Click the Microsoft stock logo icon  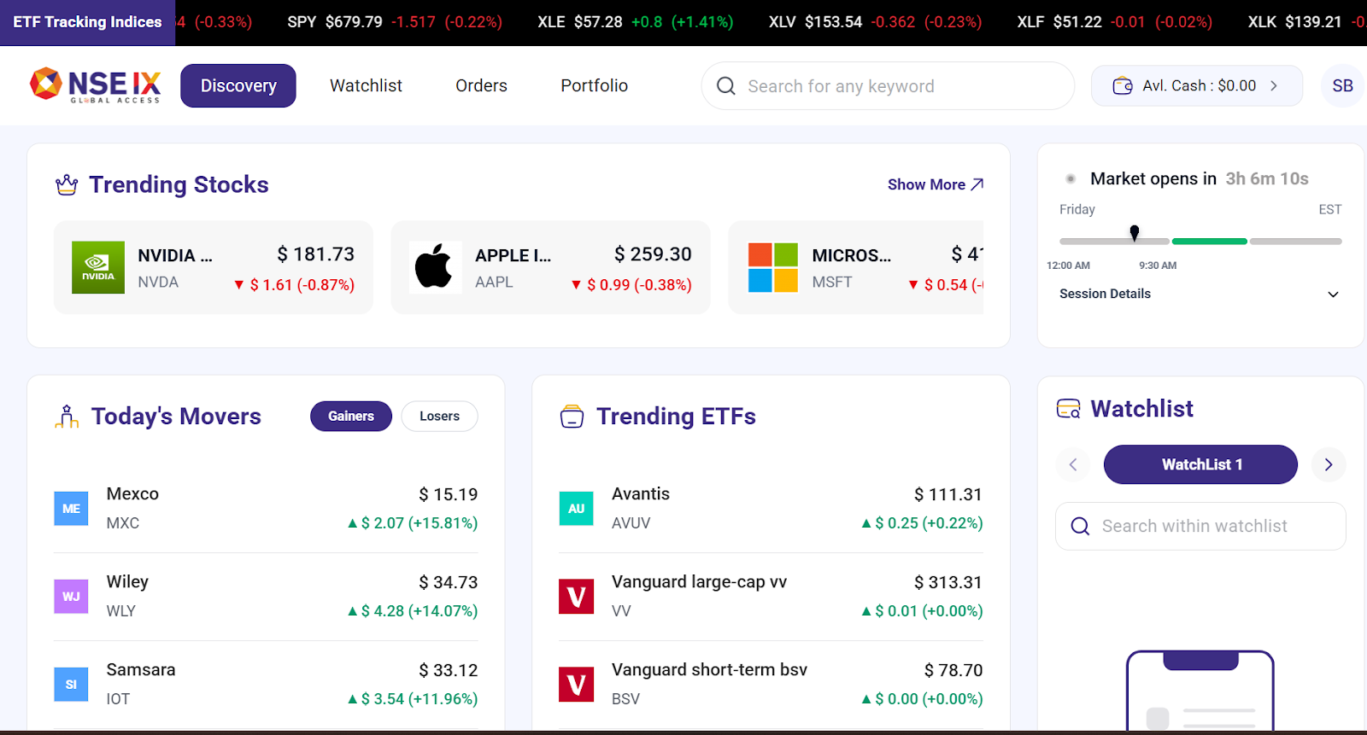point(772,268)
